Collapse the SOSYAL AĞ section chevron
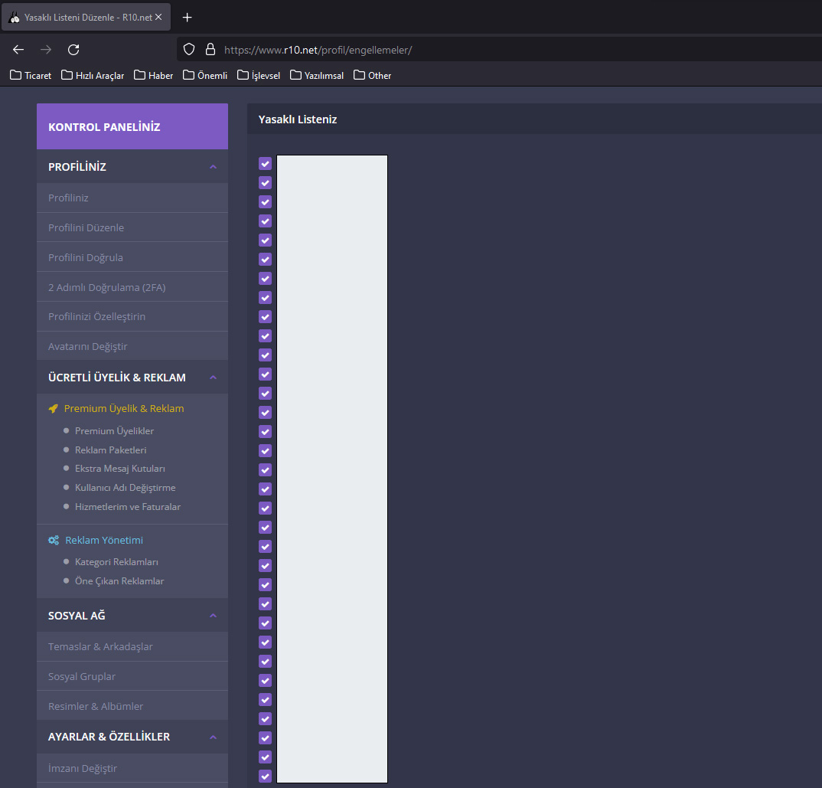This screenshot has width=822, height=788. click(x=213, y=616)
